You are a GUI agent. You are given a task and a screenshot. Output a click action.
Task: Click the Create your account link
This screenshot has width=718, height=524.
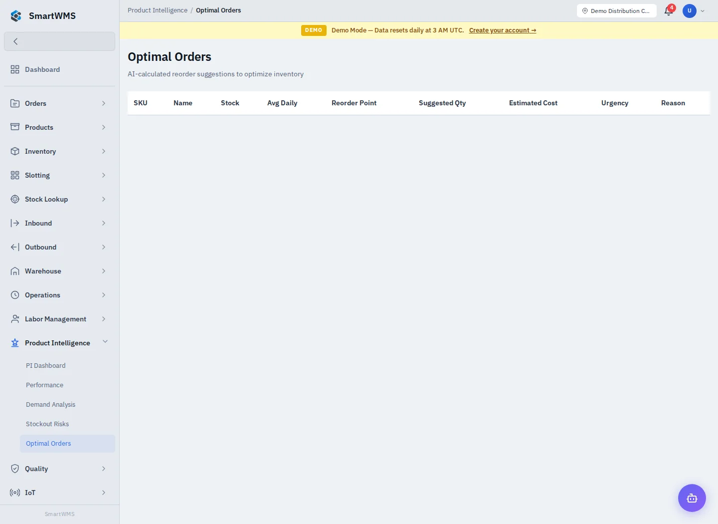tap(503, 30)
